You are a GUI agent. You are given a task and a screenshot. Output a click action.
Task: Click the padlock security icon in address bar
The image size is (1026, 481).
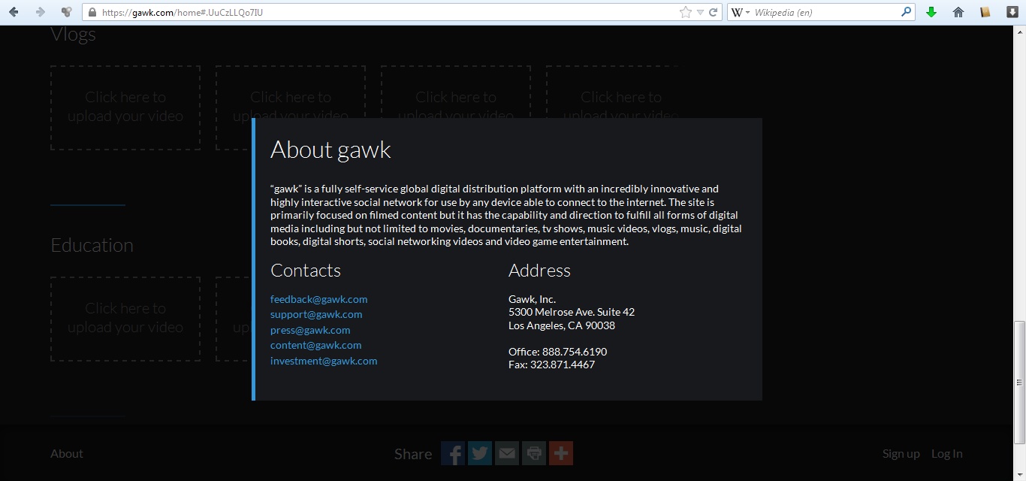pyautogui.click(x=92, y=12)
